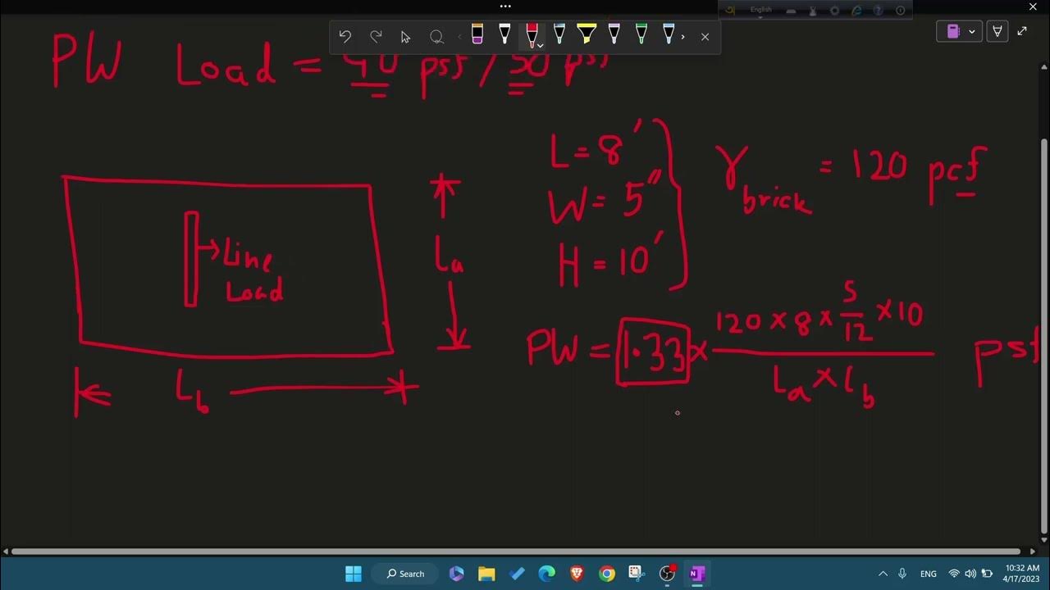Select the green pen

click(x=641, y=34)
